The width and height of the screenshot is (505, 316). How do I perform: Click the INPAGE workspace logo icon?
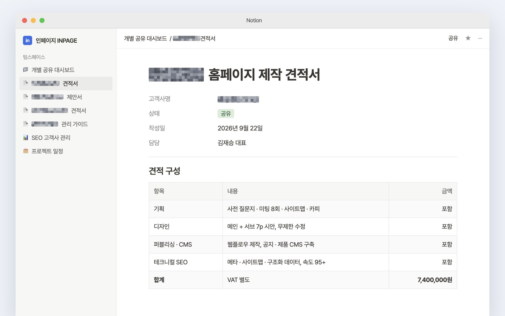[27, 40]
